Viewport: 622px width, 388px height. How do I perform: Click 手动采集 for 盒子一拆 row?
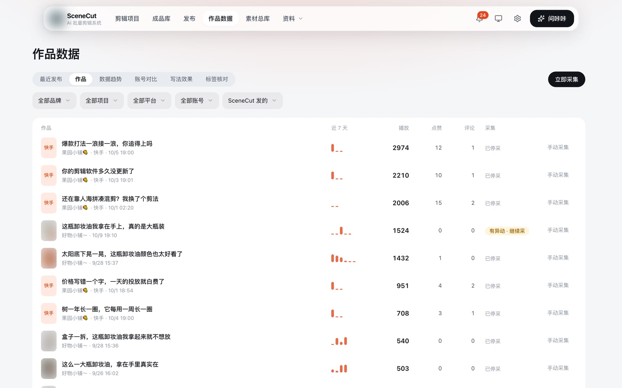(558, 340)
